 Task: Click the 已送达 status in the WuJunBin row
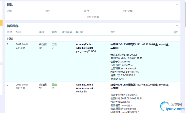click(x=54, y=86)
